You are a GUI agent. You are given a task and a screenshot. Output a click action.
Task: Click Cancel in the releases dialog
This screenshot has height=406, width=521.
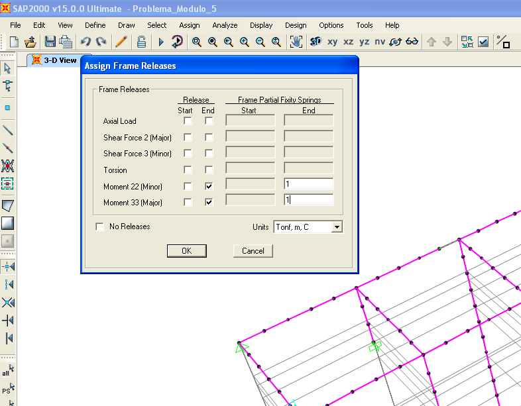(253, 251)
